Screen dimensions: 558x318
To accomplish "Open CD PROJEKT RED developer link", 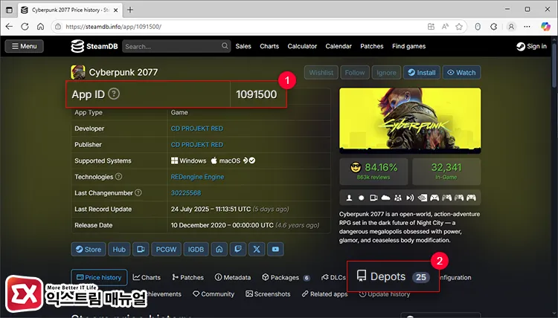I will 197,129.
